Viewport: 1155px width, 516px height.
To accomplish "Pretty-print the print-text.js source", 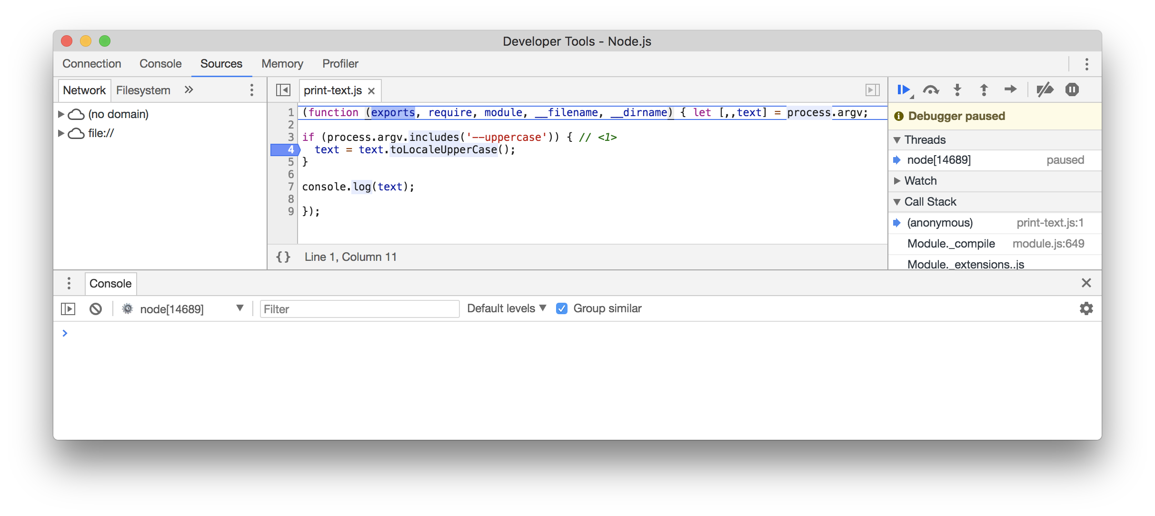I will (x=283, y=257).
